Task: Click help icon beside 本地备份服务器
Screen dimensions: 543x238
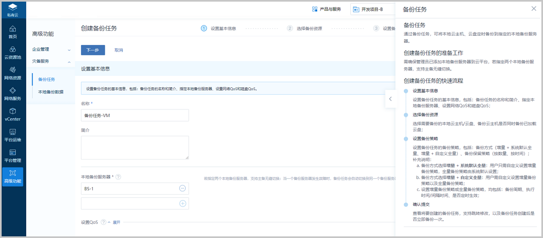Action: pos(118,177)
